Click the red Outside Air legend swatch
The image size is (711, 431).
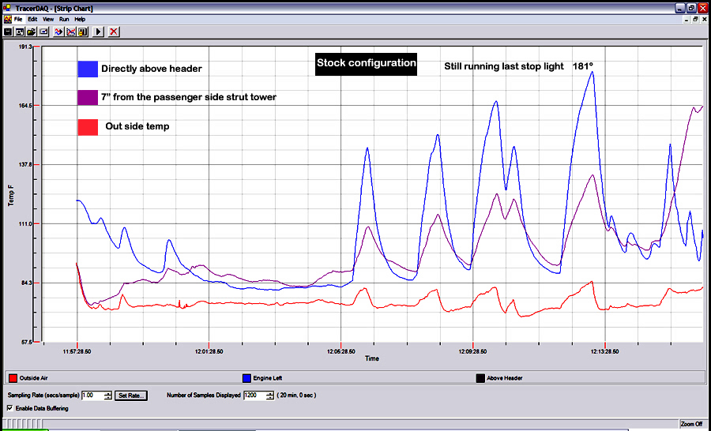coord(13,377)
